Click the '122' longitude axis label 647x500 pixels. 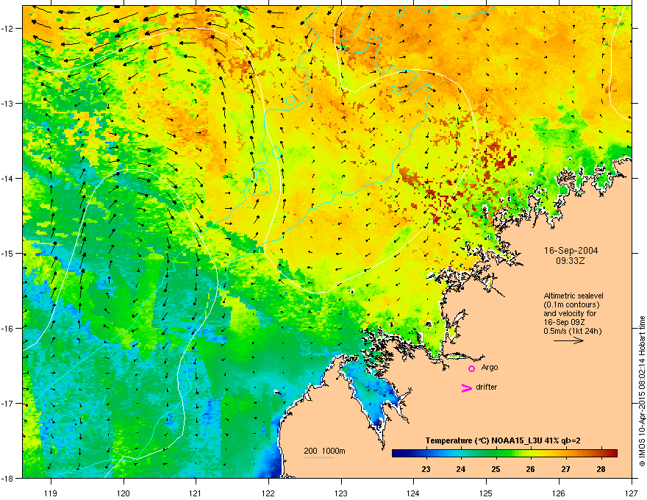tap(268, 493)
